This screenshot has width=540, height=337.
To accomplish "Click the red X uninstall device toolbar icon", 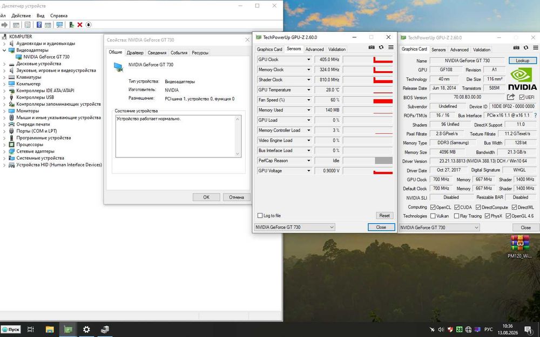I will coord(80,25).
